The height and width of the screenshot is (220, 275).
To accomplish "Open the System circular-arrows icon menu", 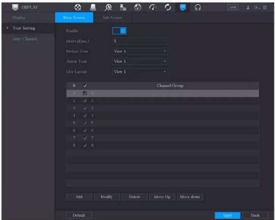I will [168, 7].
